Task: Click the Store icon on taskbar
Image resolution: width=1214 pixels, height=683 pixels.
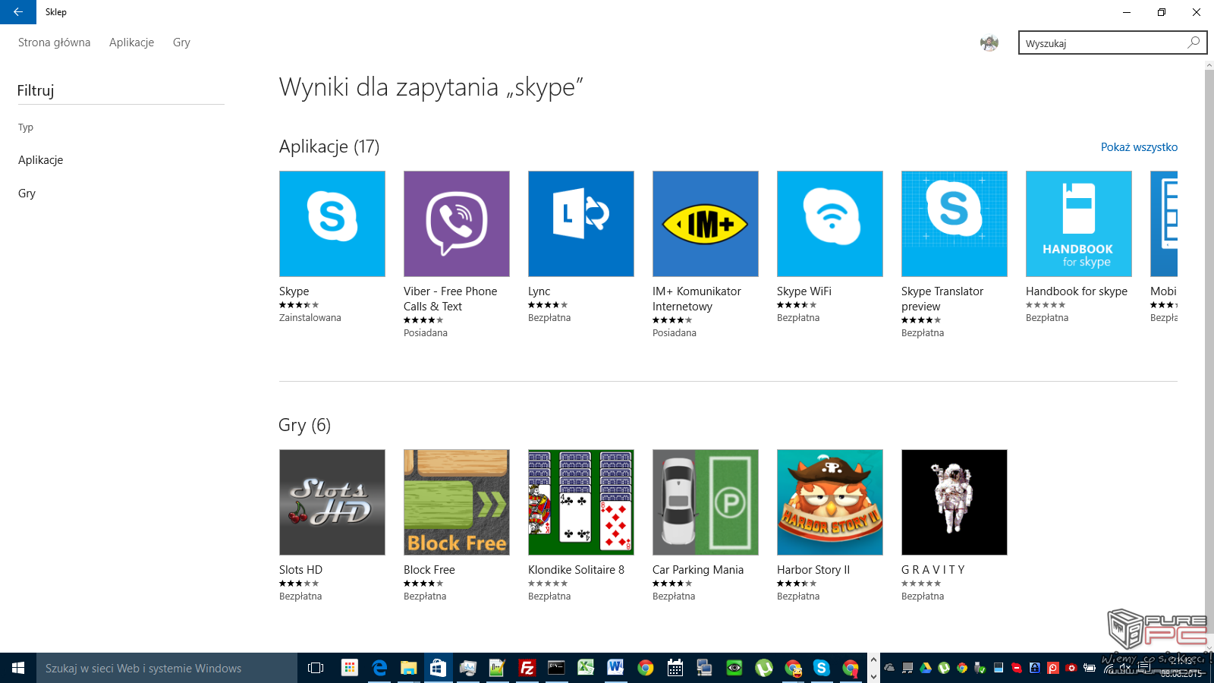Action: [439, 668]
